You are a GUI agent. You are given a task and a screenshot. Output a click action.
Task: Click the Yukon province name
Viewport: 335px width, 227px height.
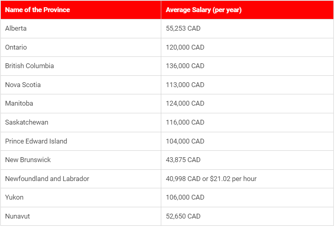[14, 197]
